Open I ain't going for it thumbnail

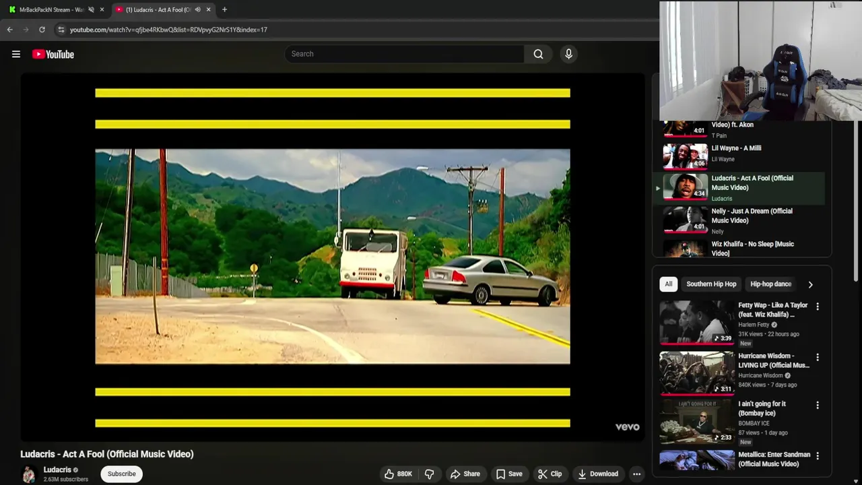(696, 422)
